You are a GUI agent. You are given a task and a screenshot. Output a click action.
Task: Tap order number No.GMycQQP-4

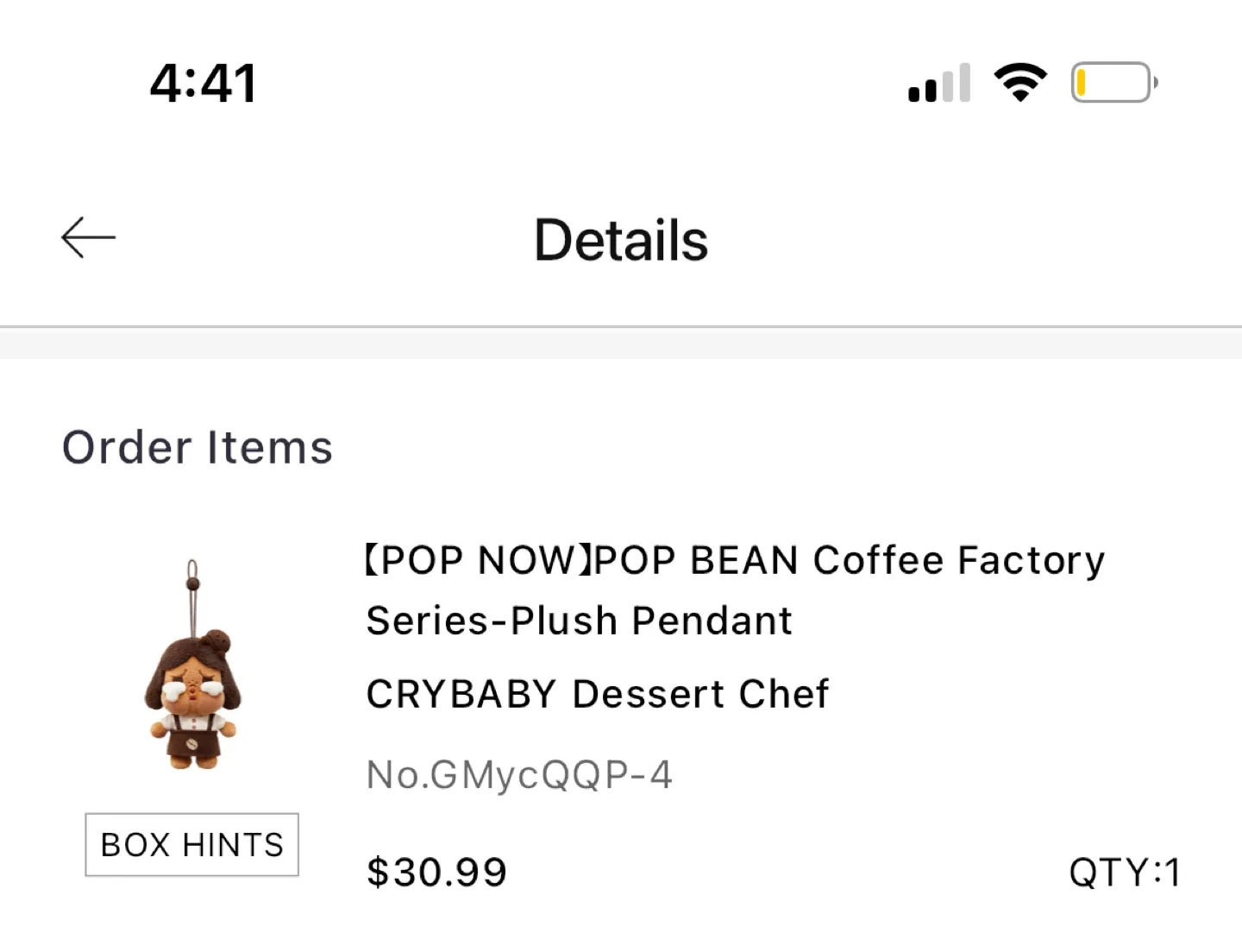[518, 774]
